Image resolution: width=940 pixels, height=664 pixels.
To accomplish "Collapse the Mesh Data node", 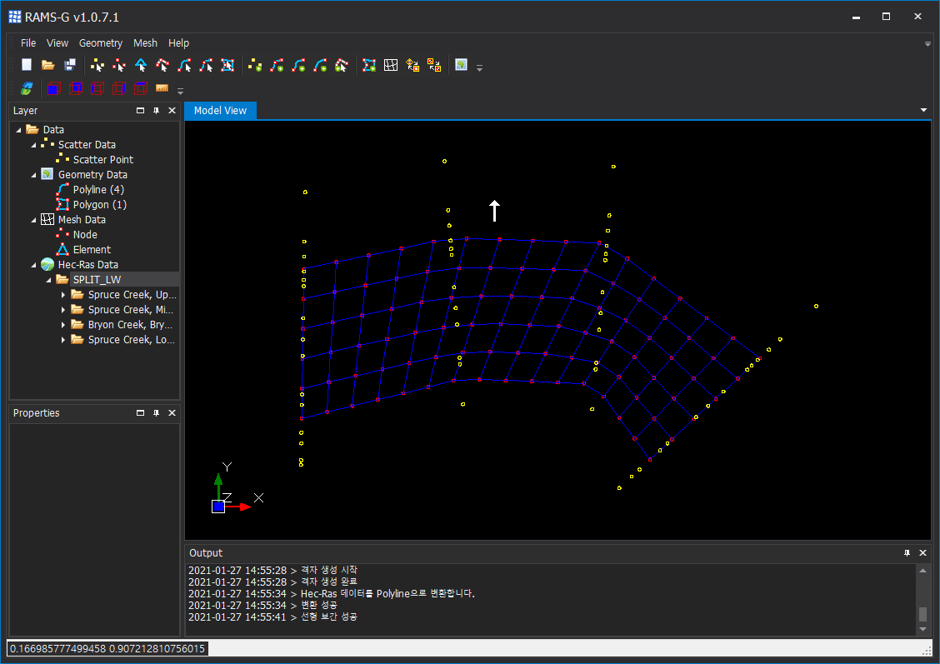I will pos(33,219).
